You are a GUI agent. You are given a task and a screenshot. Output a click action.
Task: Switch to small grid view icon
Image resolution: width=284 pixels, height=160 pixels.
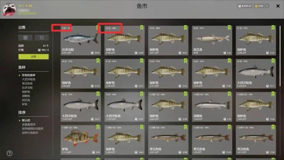[x=42, y=38]
